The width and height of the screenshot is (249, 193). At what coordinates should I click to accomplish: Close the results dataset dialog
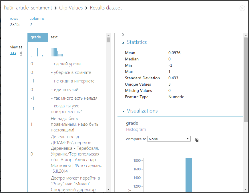[x=242, y=8]
